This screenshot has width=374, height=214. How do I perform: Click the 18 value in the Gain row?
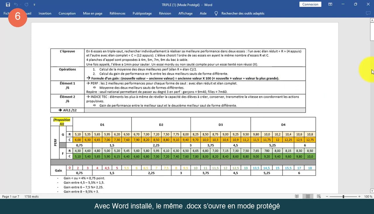coord(310,168)
